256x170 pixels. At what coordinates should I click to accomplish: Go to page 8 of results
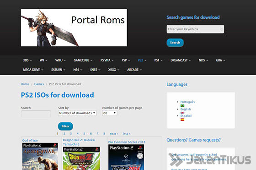tap(104, 134)
